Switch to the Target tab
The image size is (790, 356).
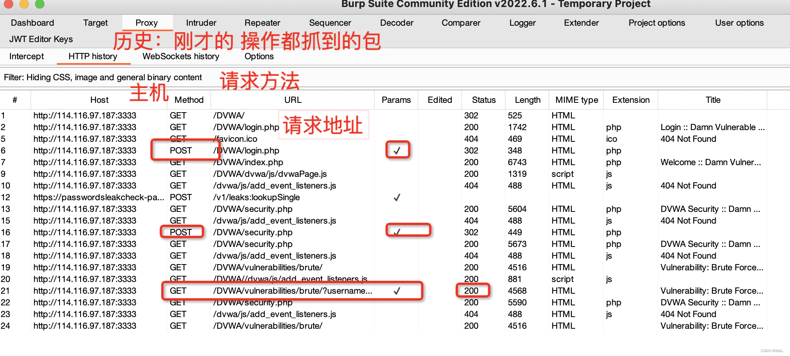point(95,23)
